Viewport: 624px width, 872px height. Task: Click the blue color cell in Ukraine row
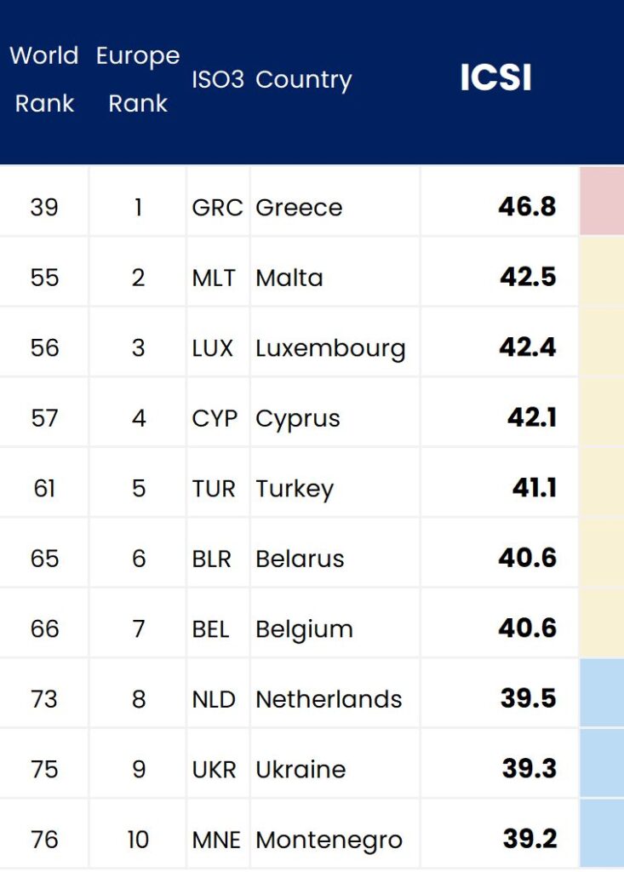point(602,764)
